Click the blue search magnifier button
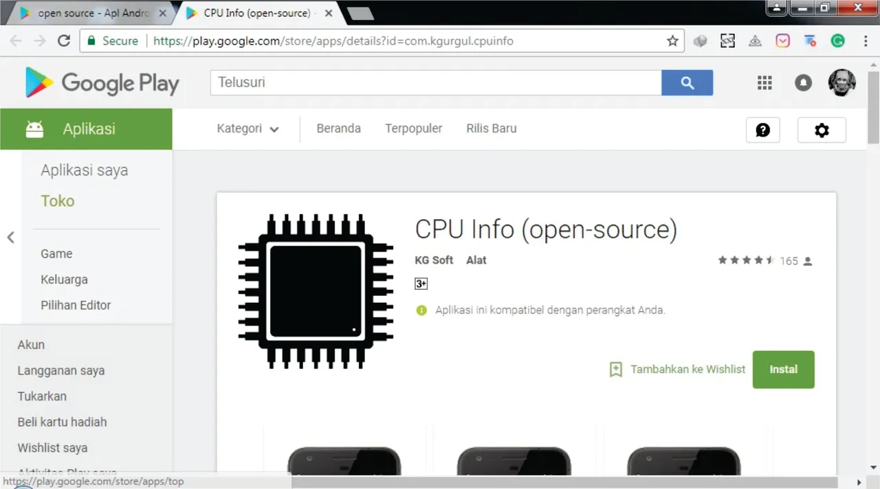The height and width of the screenshot is (489, 880). click(x=687, y=82)
